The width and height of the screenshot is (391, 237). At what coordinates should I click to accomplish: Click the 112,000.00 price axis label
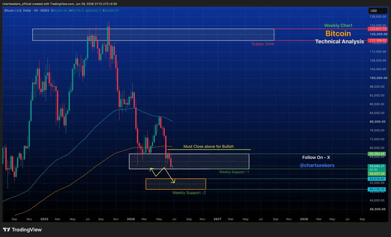378,51
